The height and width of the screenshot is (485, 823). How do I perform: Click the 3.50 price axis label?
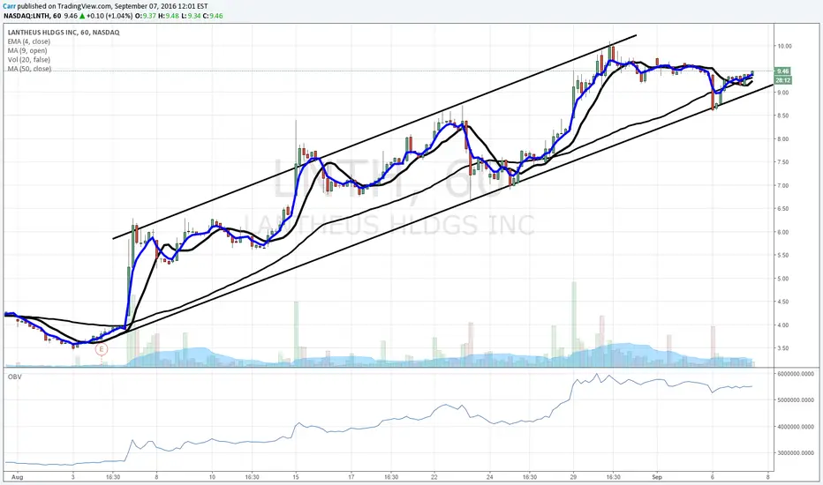point(782,348)
